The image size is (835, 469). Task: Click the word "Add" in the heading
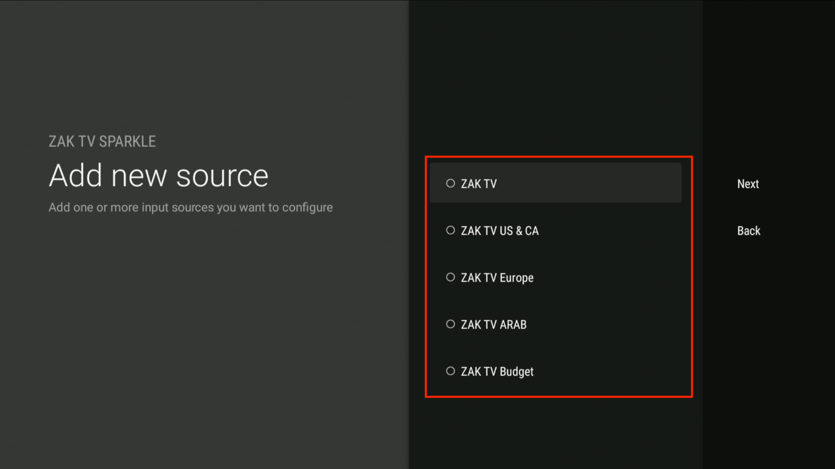[x=75, y=176]
